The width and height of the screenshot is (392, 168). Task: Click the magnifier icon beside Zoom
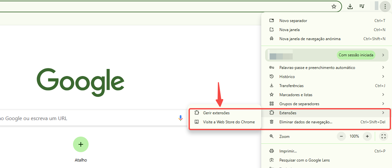(x=272, y=136)
